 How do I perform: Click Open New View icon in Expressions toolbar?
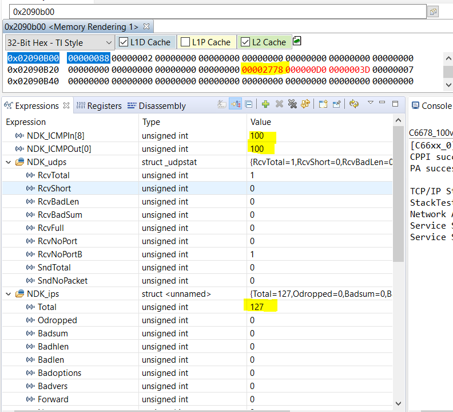[323, 104]
